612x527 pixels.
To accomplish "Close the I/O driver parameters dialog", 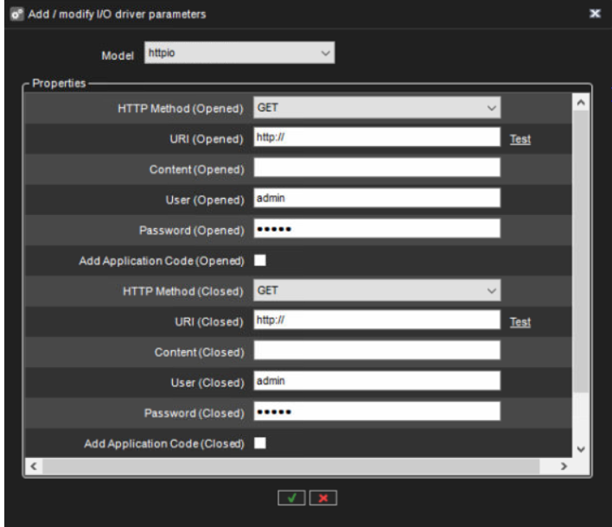I will tap(595, 14).
